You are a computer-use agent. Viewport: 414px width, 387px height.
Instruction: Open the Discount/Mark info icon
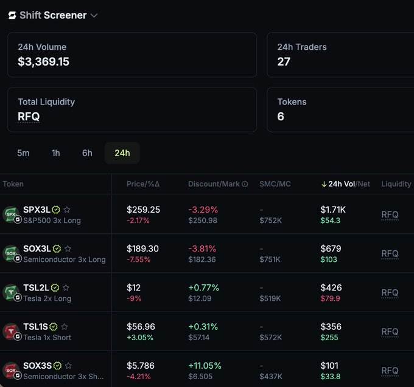click(245, 184)
